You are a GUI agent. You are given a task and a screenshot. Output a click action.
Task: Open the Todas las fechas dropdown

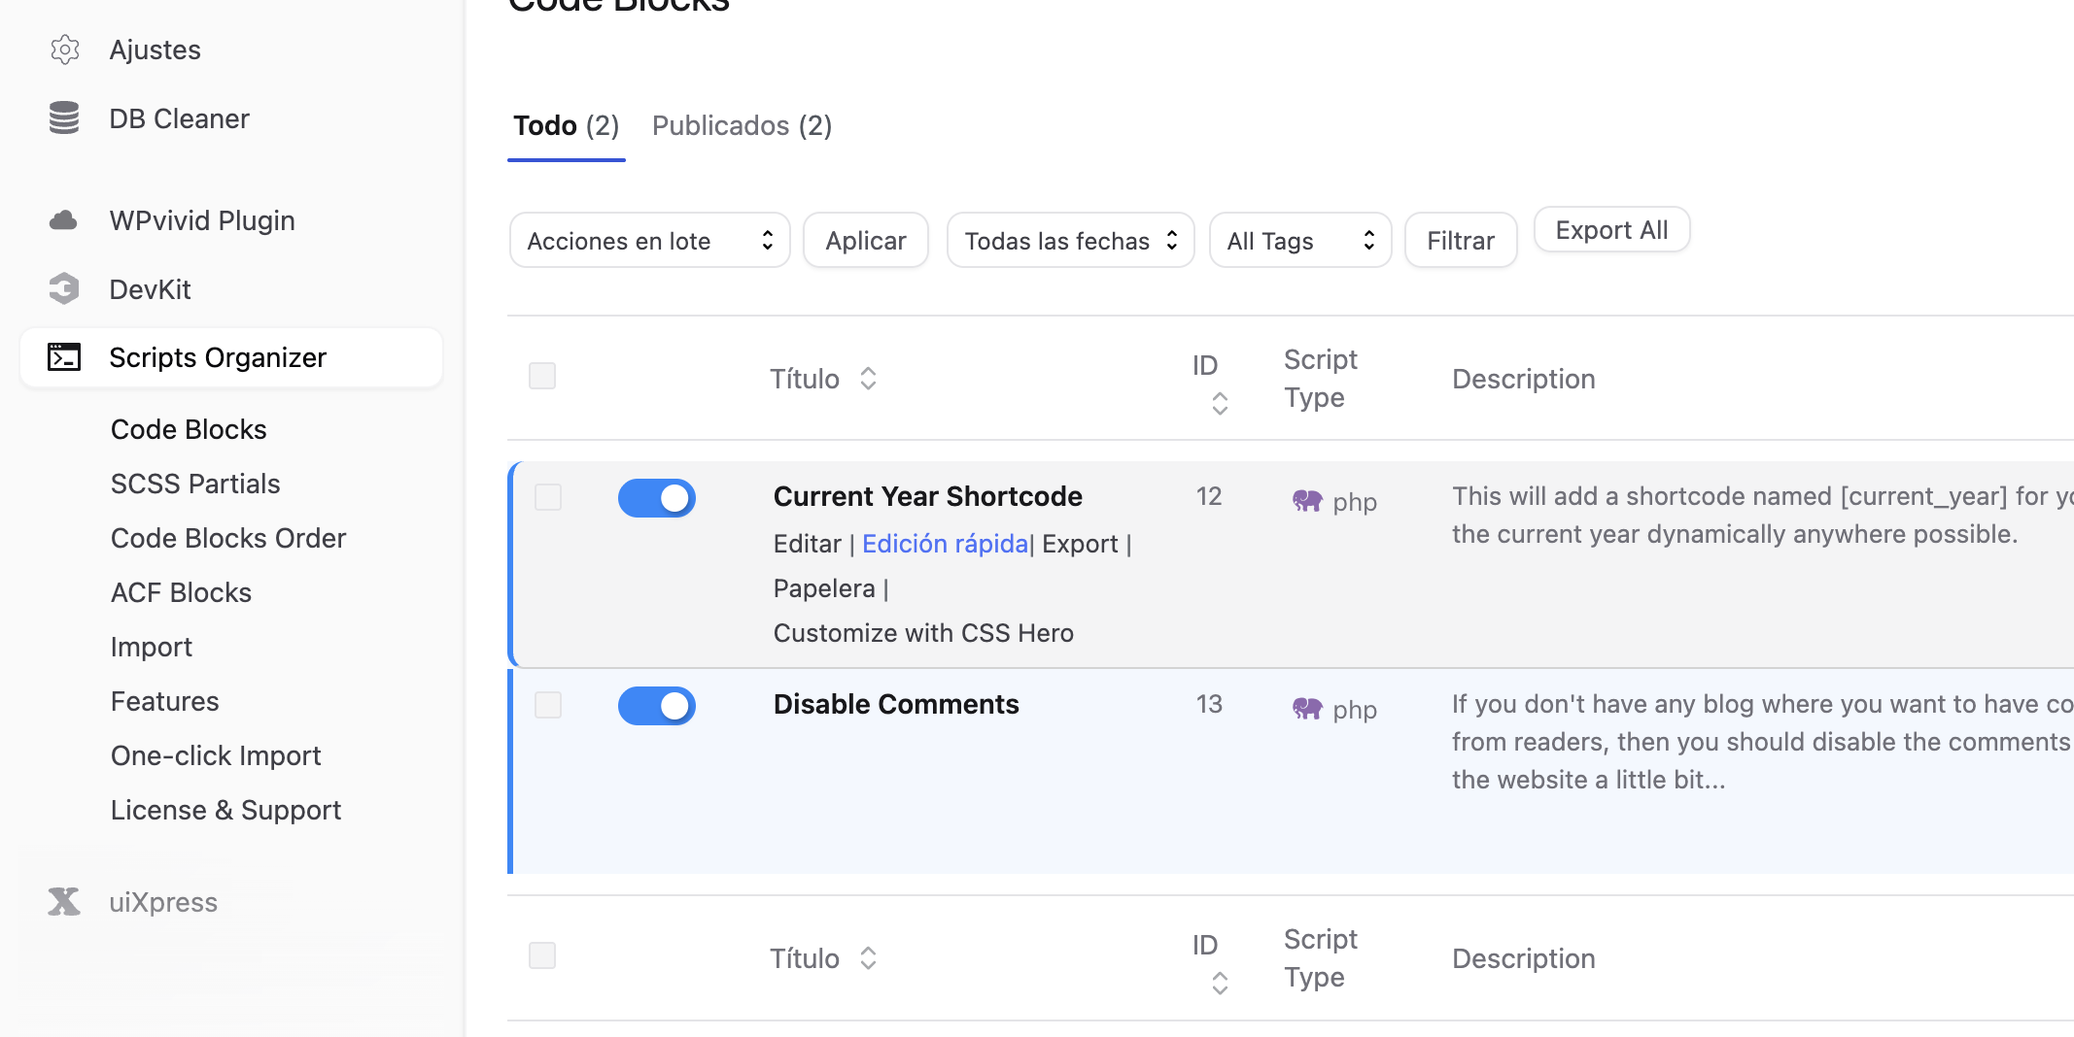pos(1070,241)
